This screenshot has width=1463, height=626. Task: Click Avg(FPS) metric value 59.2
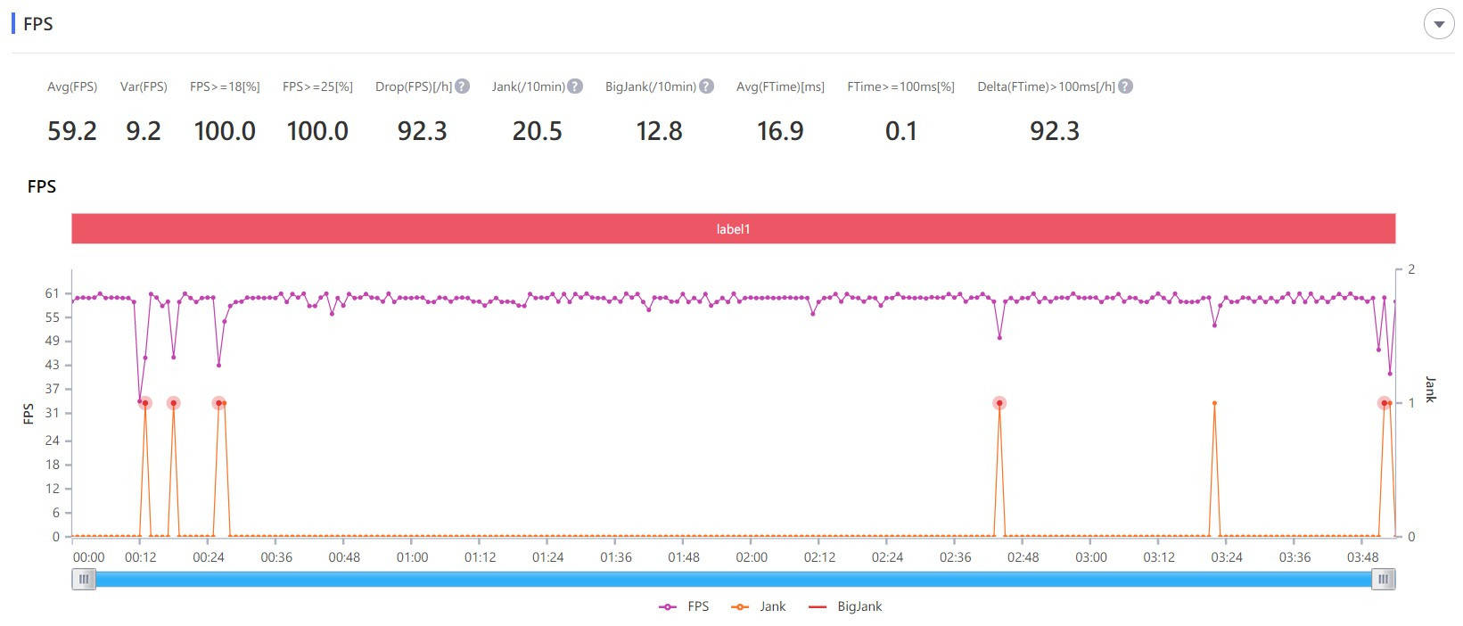point(72,131)
